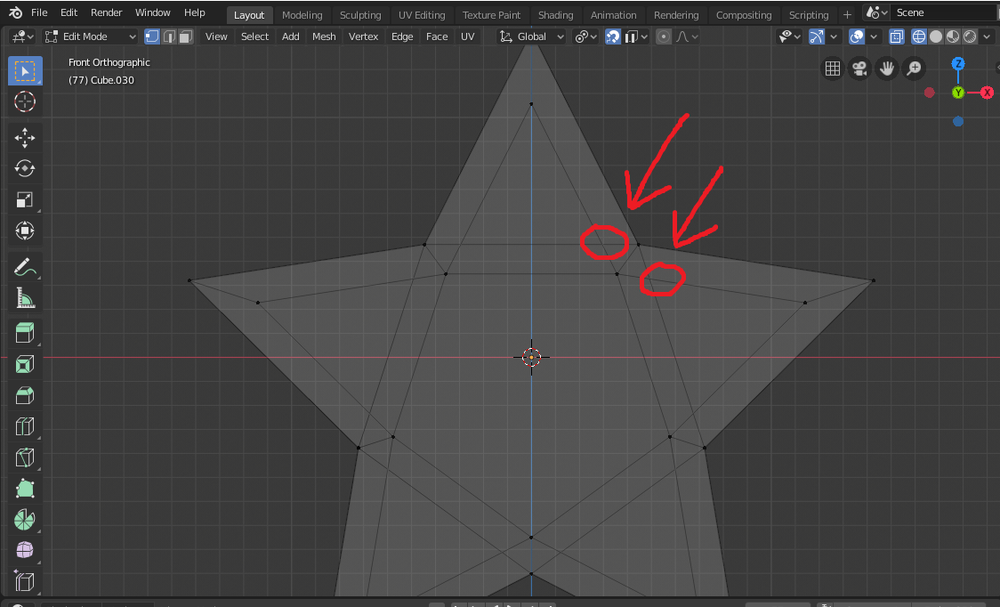Open shading options dropdown arrow
Image resolution: width=1000 pixels, height=607 pixels.
pos(986,36)
